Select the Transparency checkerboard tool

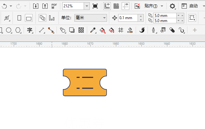click(x=81, y=30)
